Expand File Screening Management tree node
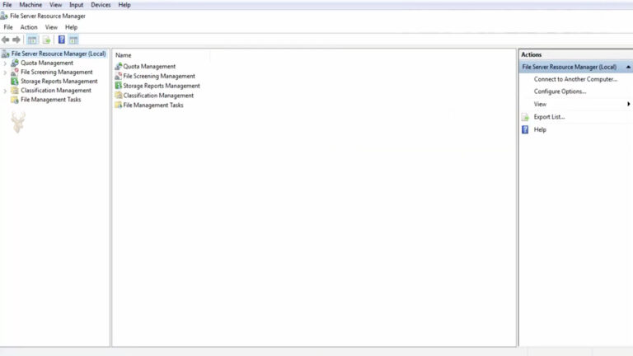The height and width of the screenshot is (356, 633). click(x=5, y=73)
